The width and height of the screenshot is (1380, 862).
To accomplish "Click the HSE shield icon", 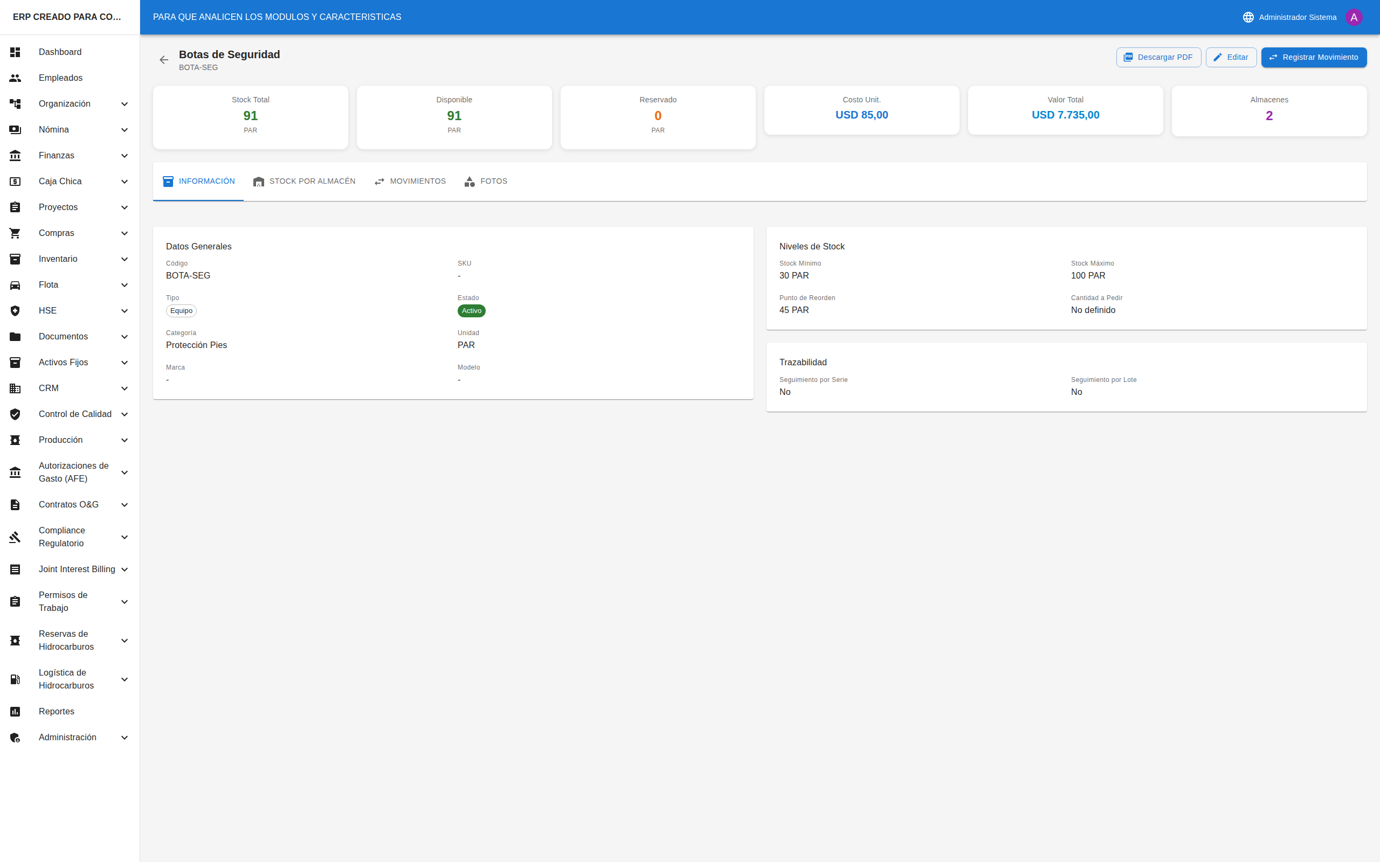I will 16,311.
